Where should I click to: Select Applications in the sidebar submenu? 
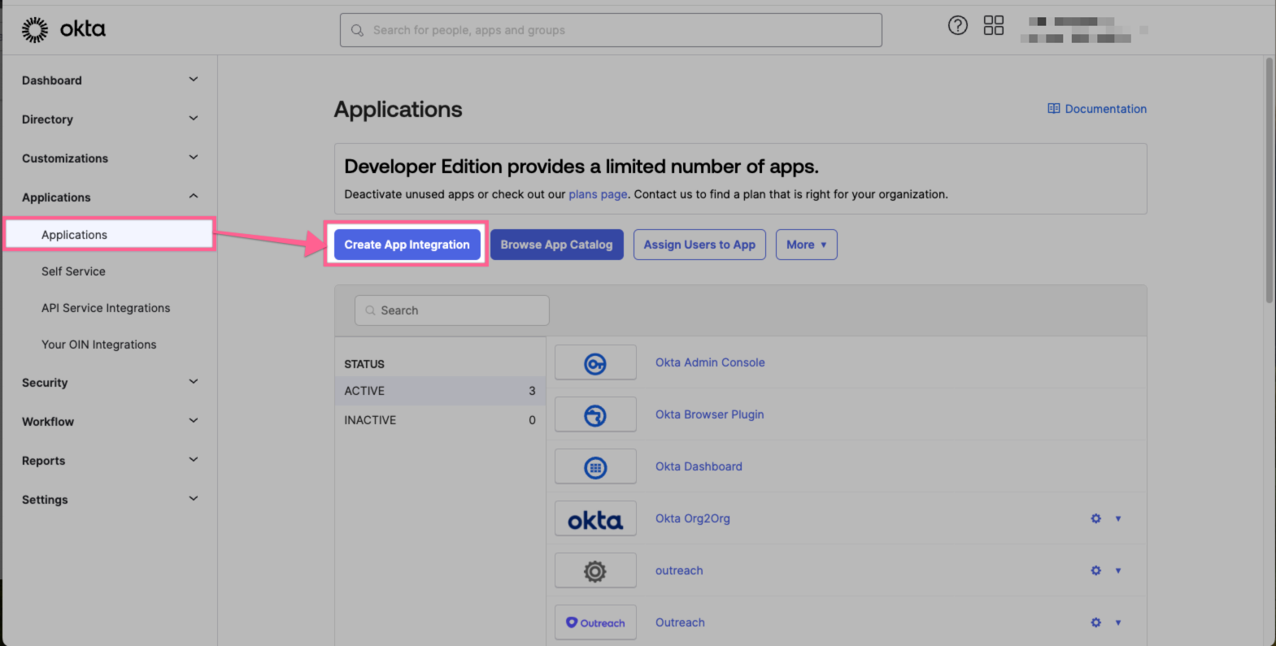pos(109,235)
